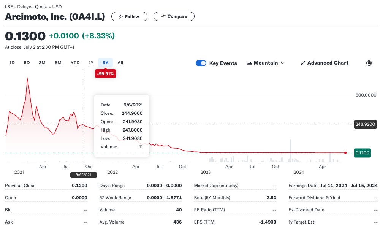Click Close value 244.9000 in tooltip
Image resolution: width=383 pixels, height=230 pixels.
[x=132, y=113]
